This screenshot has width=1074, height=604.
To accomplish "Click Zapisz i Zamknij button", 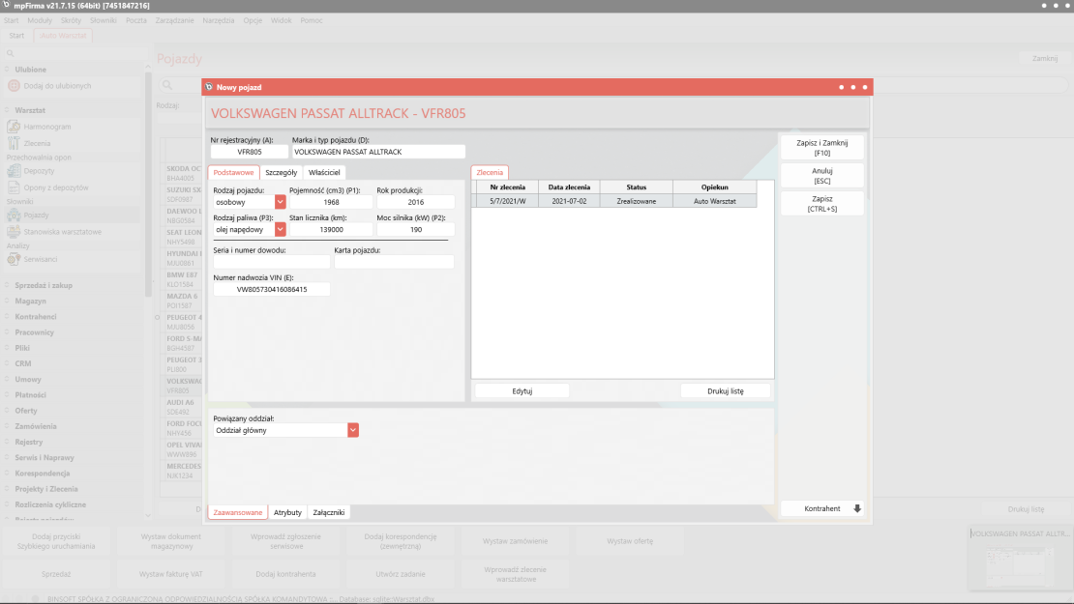I will click(x=821, y=148).
